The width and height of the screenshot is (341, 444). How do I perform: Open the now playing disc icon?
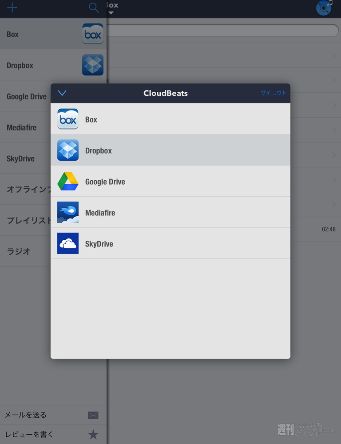point(324,8)
